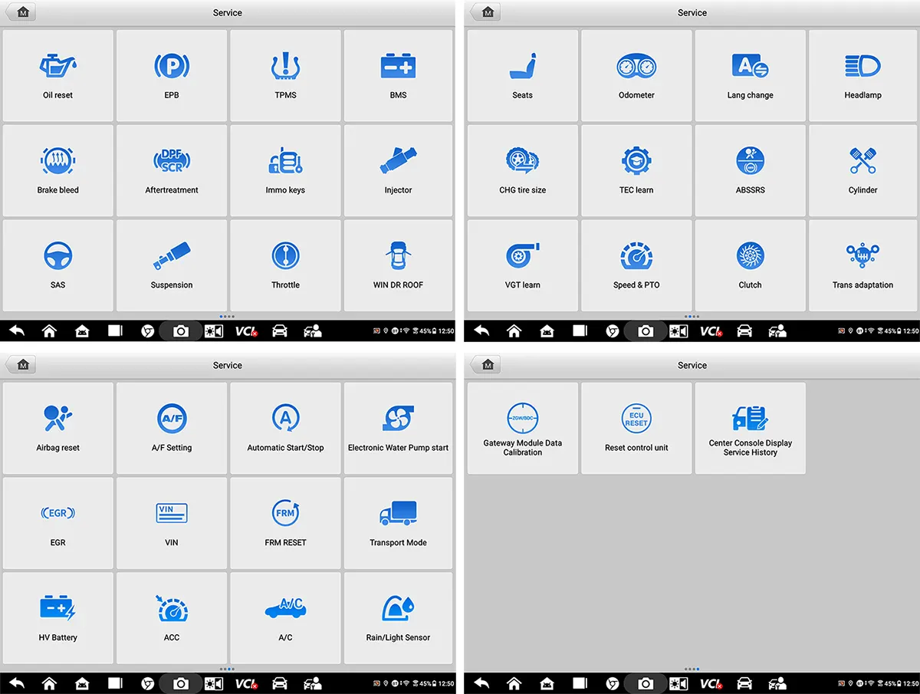This screenshot has width=920, height=694.
Task: Launch the Brake bleed function
Action: pos(58,170)
